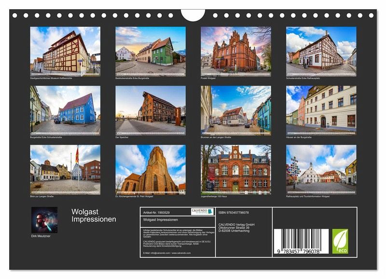Select the 'Schusterstraße Ecke Rathausplatz' caption
Viewport: 386px width, 279px height.
pos(303,78)
